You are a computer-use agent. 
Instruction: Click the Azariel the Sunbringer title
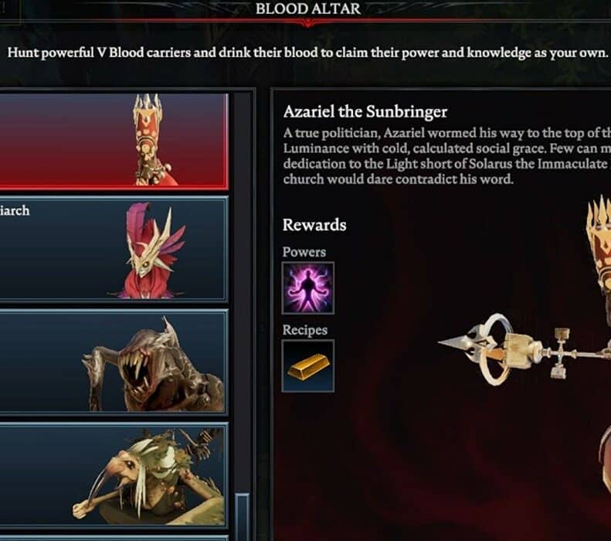coord(365,112)
